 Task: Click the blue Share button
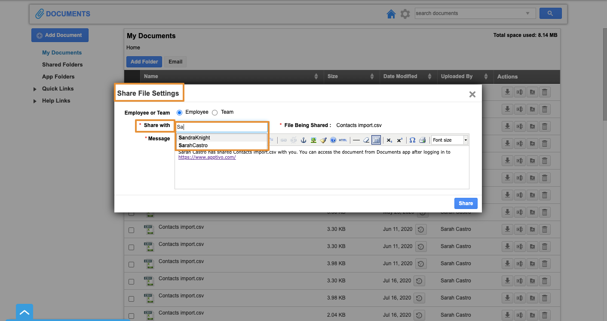click(466, 203)
